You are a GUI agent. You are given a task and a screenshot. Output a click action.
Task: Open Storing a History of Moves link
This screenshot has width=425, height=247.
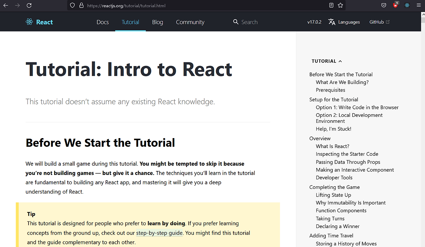346,244
